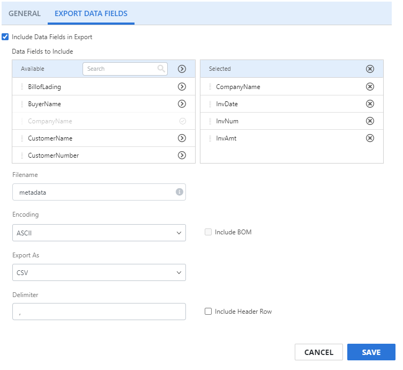
Task: Click add-all arrow in Available header
Action: (x=182, y=69)
